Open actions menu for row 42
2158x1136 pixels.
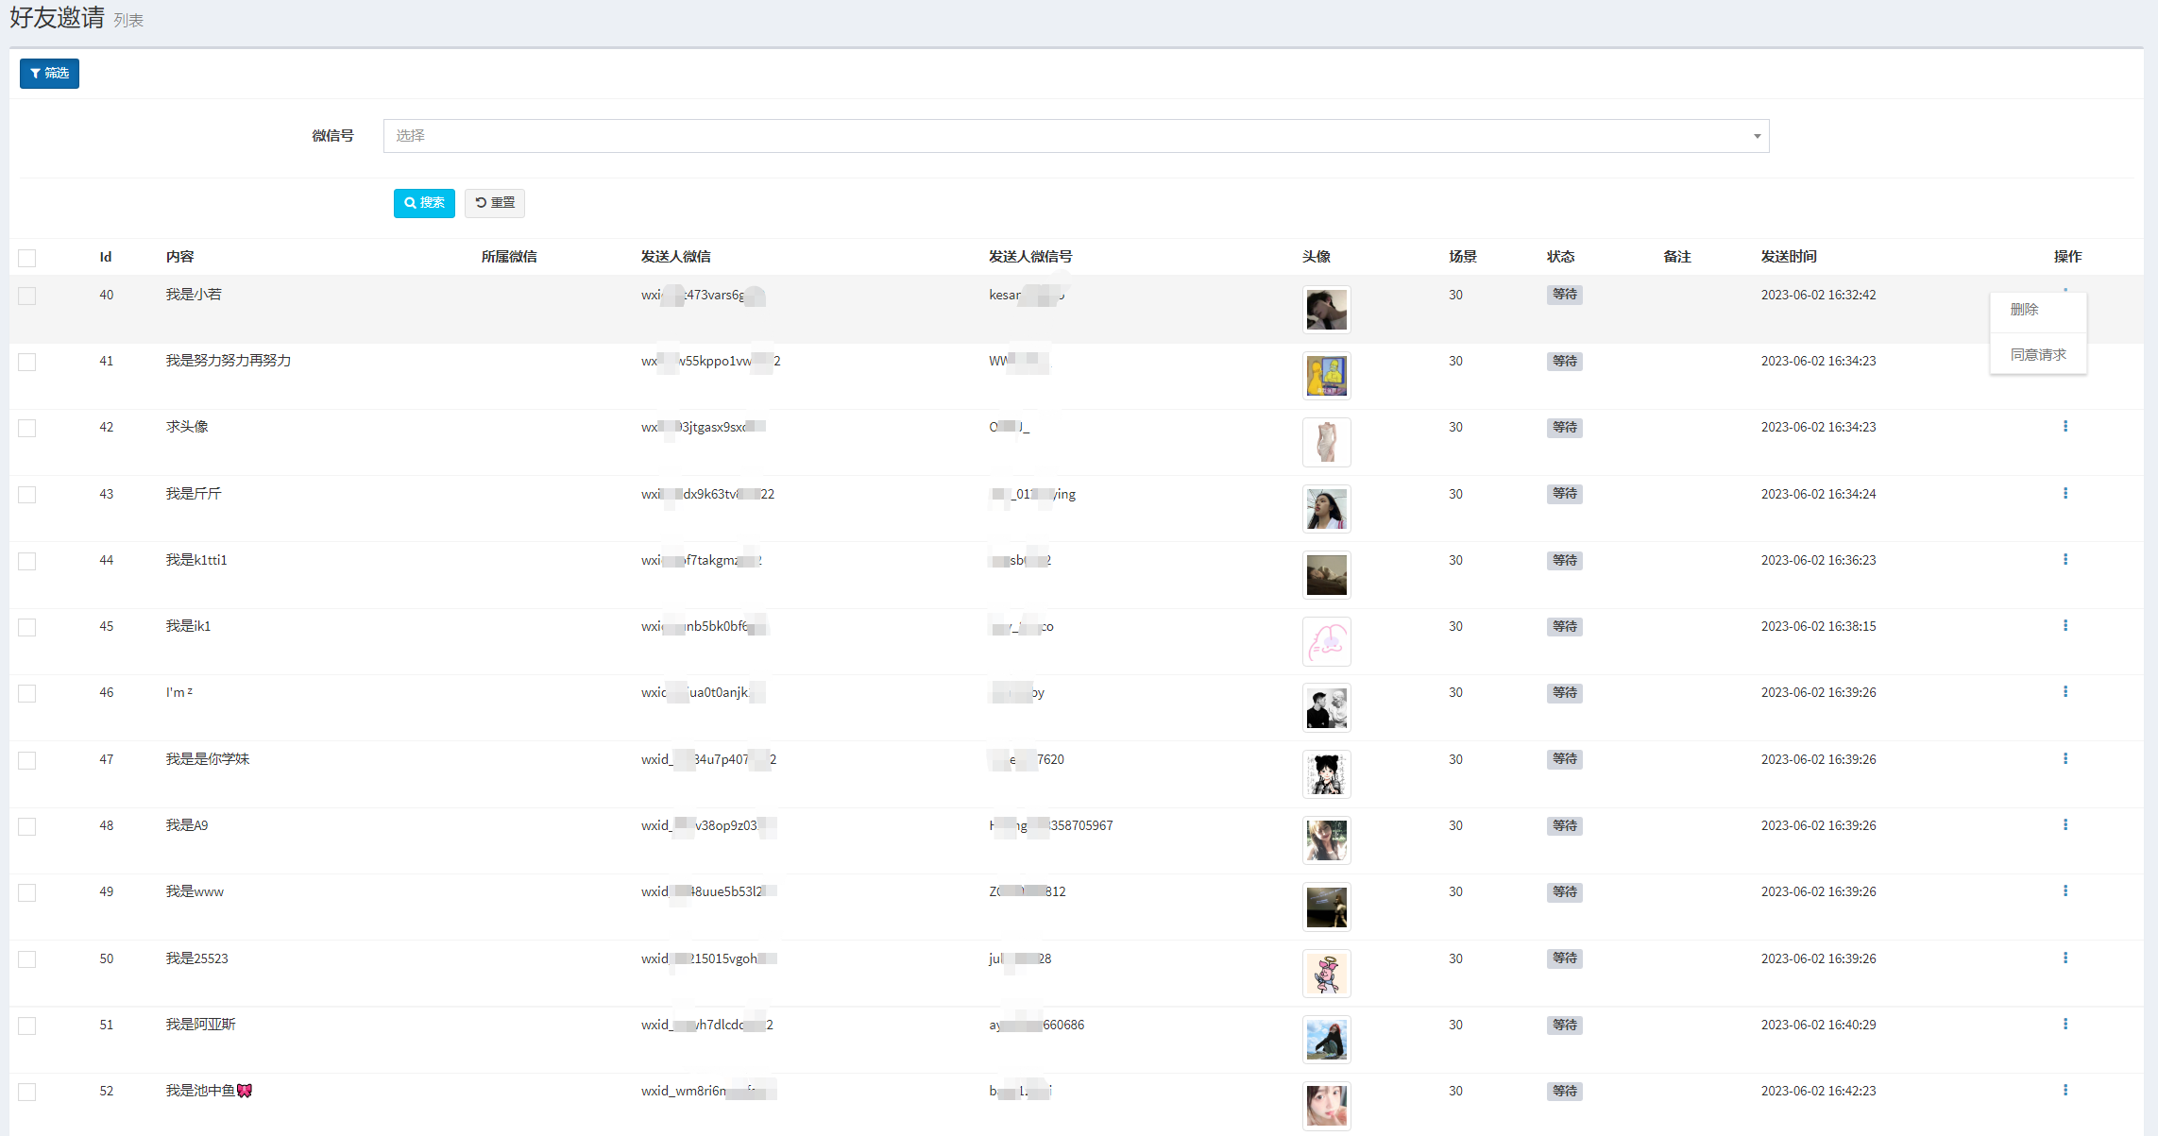coord(2065,427)
